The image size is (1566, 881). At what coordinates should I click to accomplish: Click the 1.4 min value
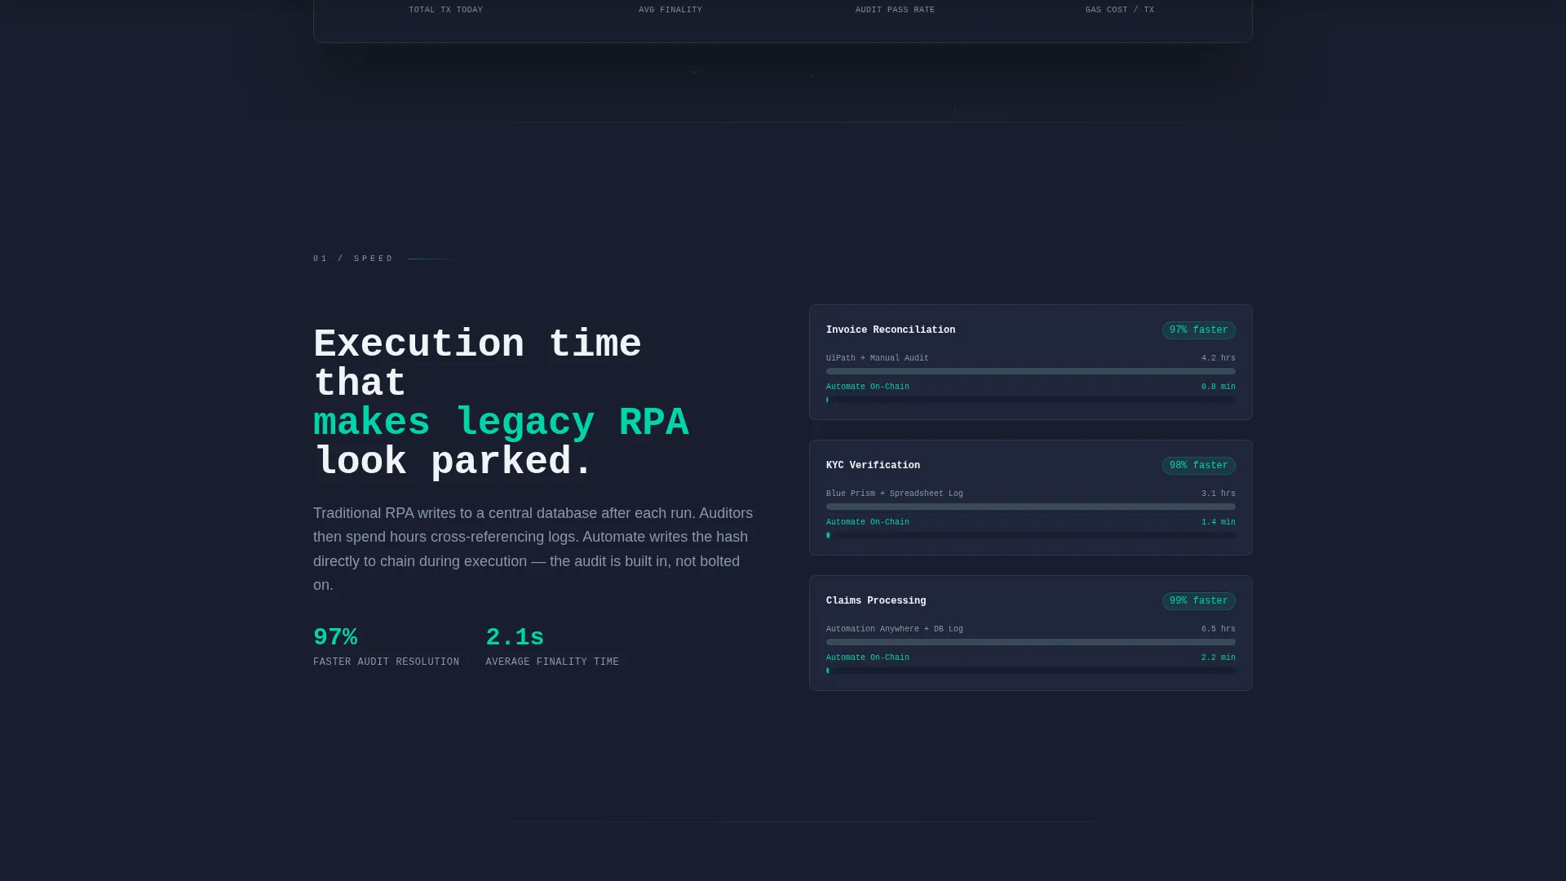[1219, 522]
